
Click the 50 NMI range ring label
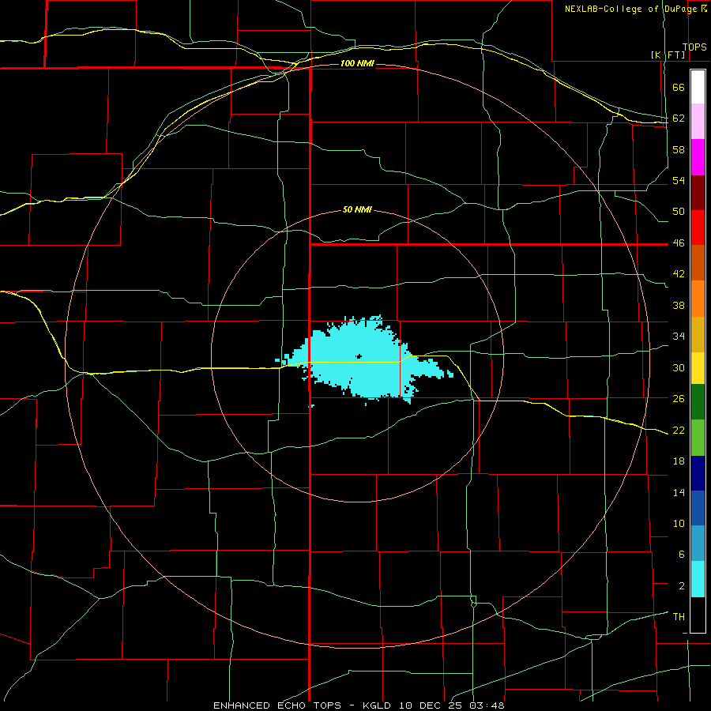point(357,209)
